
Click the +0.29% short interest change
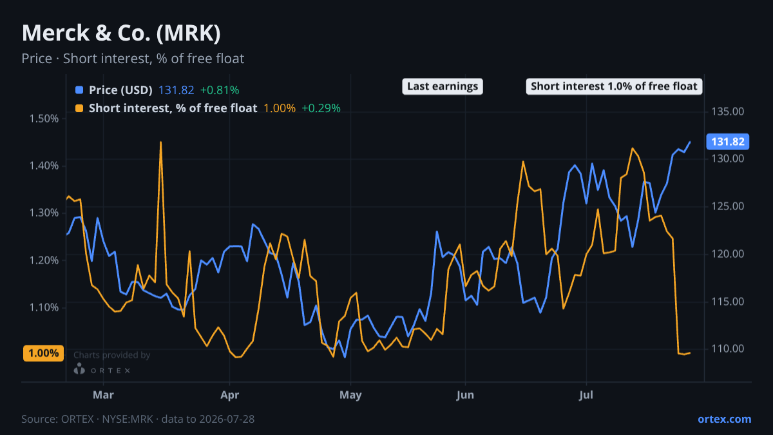pyautogui.click(x=321, y=108)
